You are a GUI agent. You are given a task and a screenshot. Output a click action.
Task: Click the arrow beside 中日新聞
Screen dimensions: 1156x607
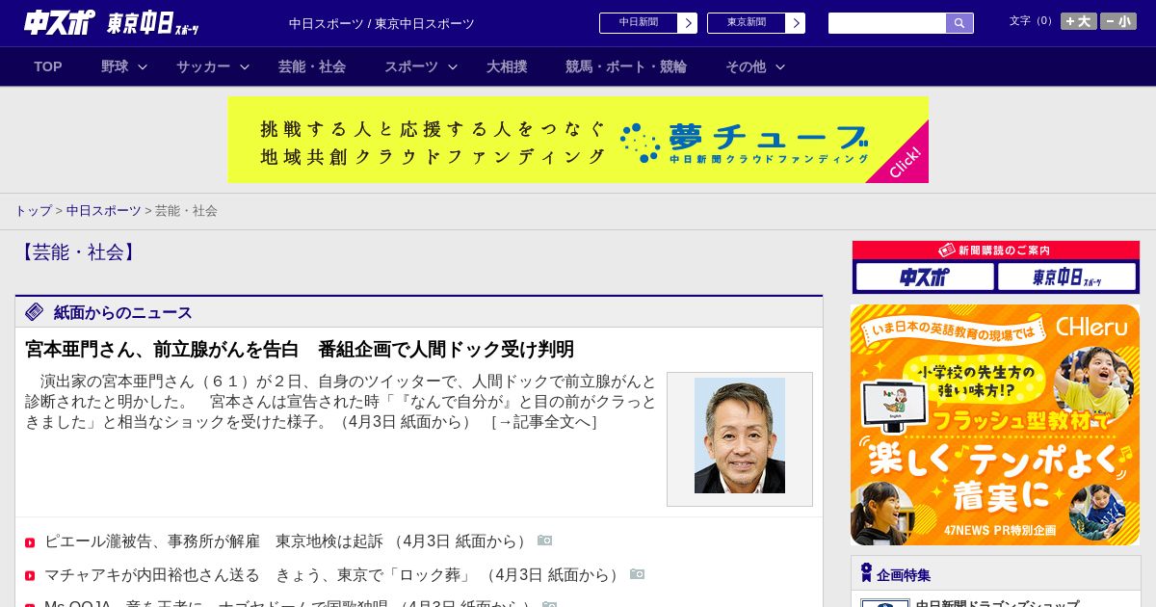tap(688, 23)
